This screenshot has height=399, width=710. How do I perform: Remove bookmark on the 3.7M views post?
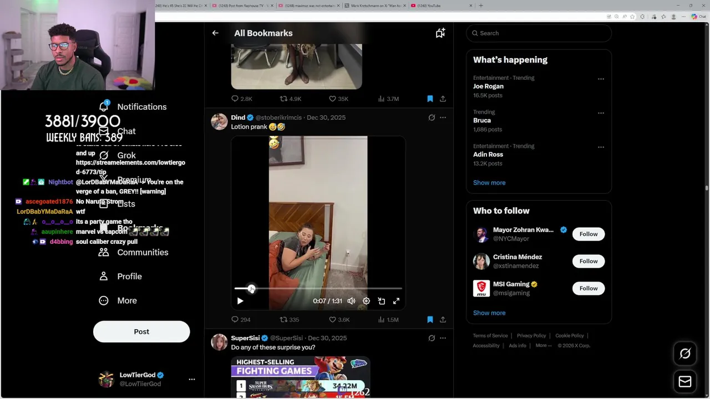click(x=430, y=99)
